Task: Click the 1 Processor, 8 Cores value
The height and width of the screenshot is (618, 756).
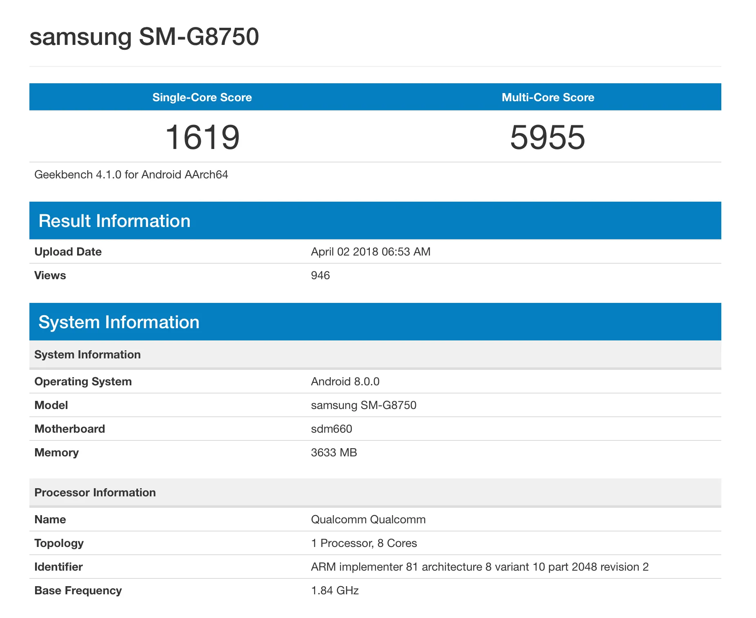Action: (364, 543)
